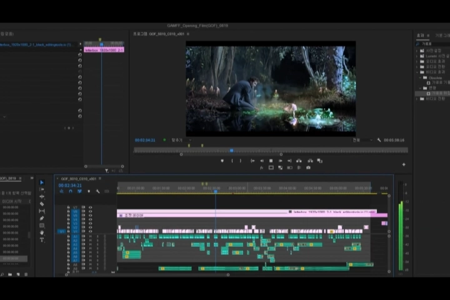Expand the 비디오 전환 folder
This screenshot has height=300, width=450.
click(417, 99)
